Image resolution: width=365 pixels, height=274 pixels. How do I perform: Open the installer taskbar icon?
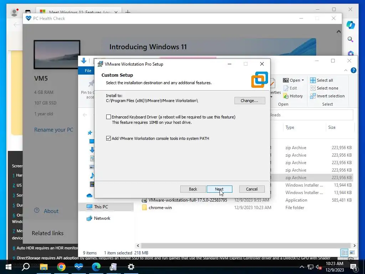[113, 267]
